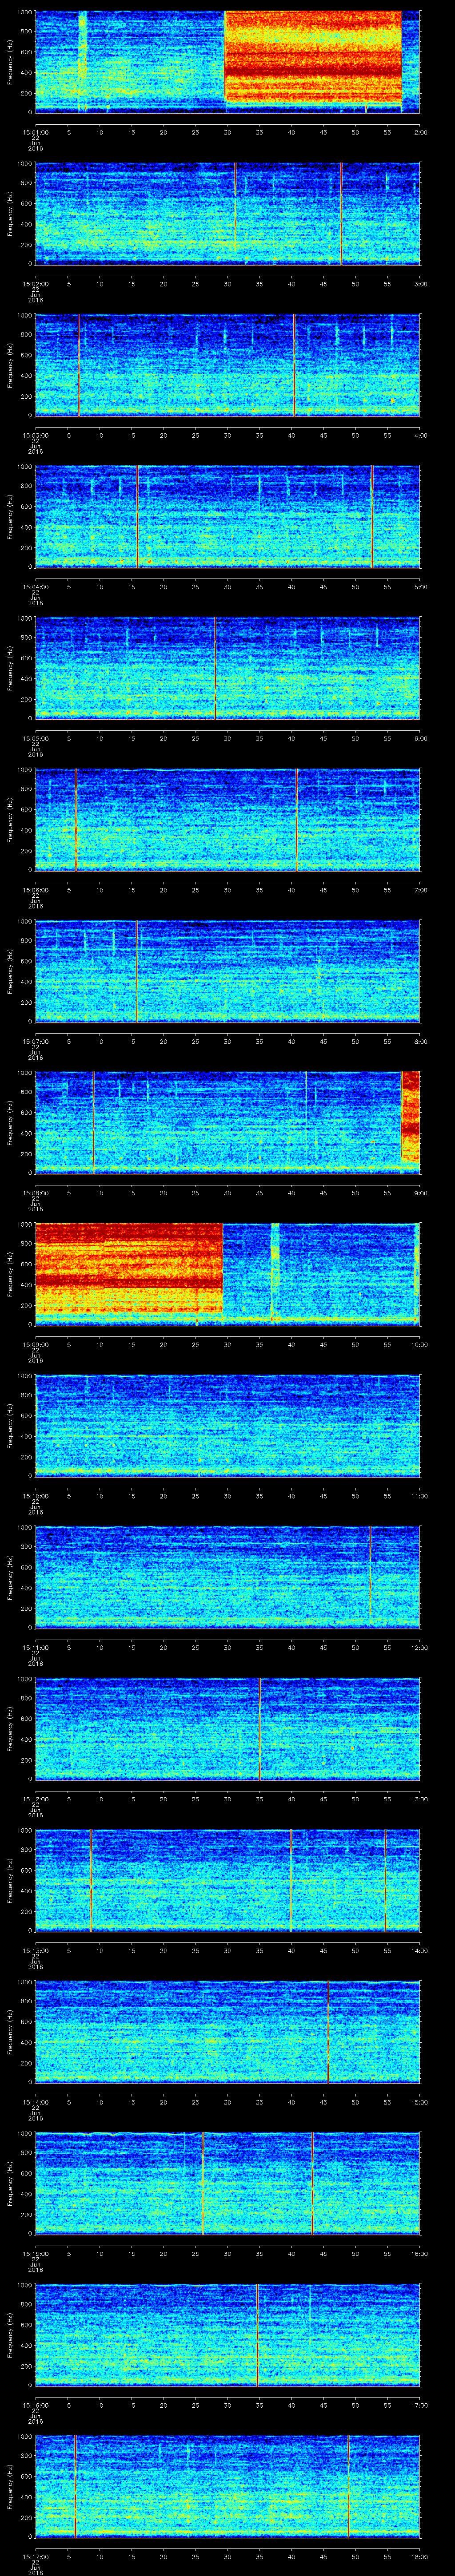Pick the red line near 16 s in the 15:04:00 spectrogram
This screenshot has height=2576, width=455.
pyautogui.click(x=137, y=516)
